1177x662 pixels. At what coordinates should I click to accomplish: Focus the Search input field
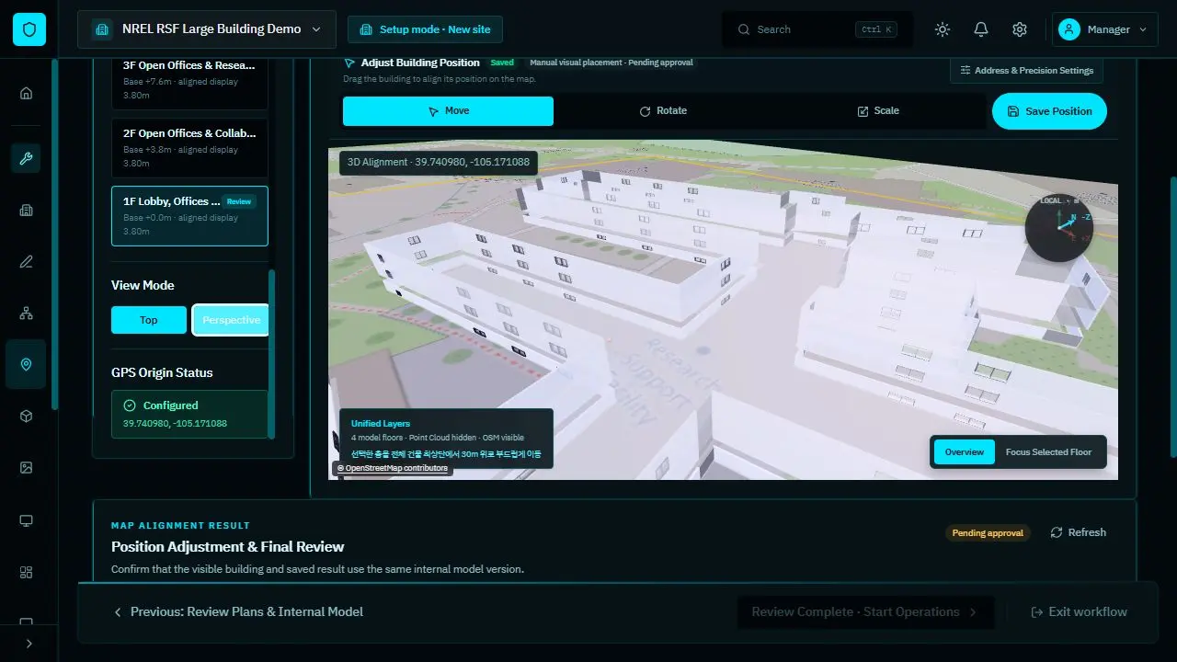coord(817,29)
